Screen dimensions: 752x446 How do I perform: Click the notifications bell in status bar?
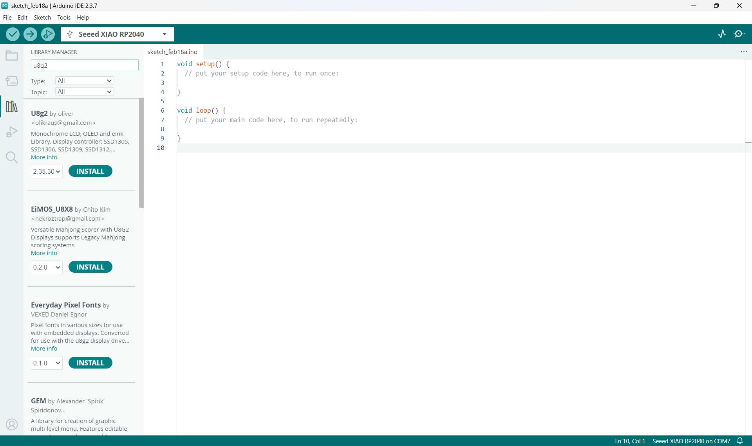pos(740,441)
